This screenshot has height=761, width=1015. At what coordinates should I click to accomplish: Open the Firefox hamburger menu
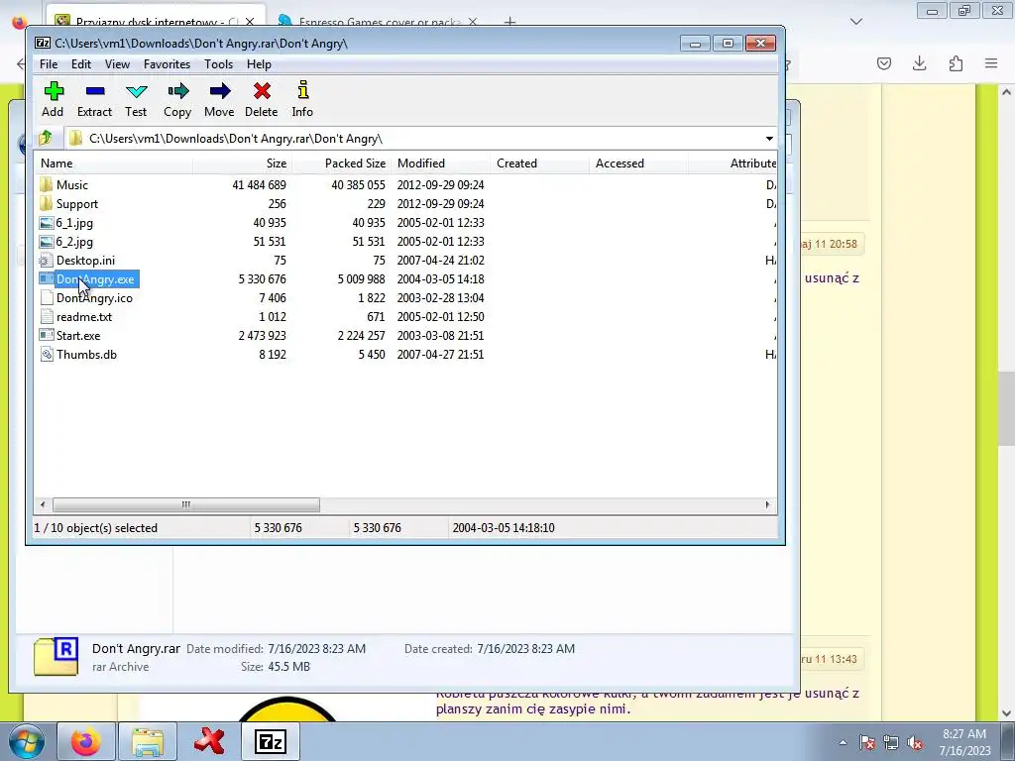click(991, 62)
